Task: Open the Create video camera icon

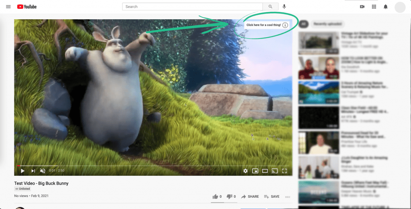Action: [x=362, y=6]
